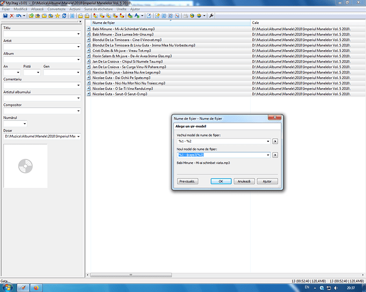Expand the Numărul dropdown

25,124
